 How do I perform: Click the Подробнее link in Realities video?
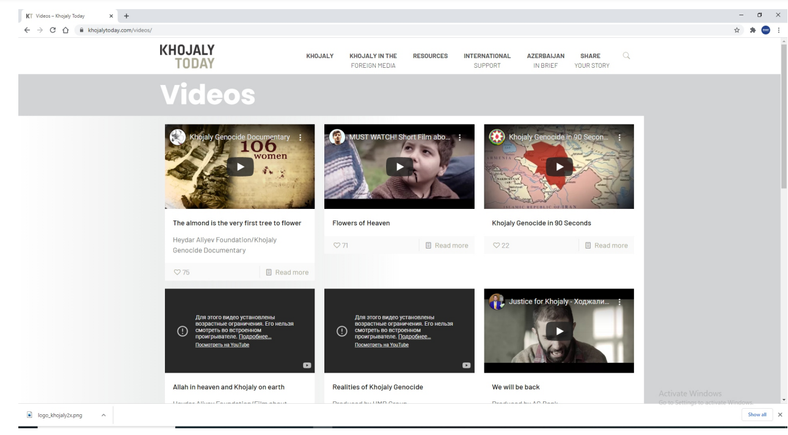[x=414, y=337]
